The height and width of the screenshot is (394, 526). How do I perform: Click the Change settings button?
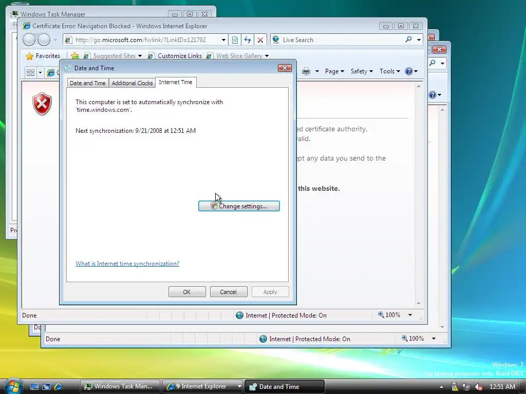pyautogui.click(x=239, y=206)
